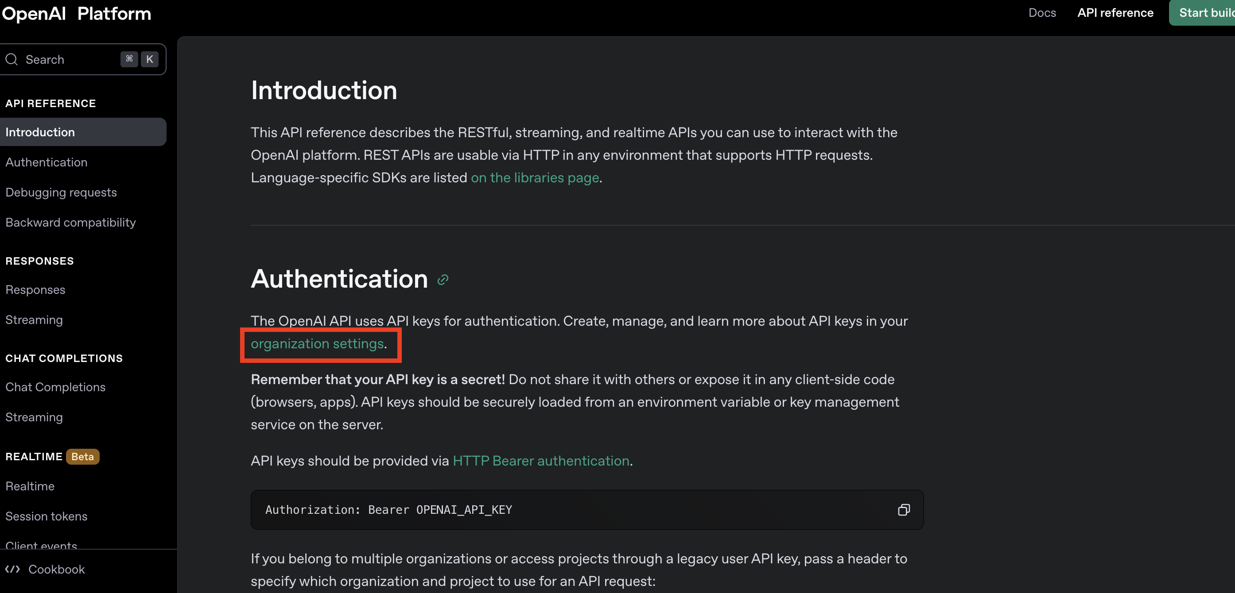Viewport: 1235px width, 593px height.
Task: Click the search magnifier icon
Action: click(12, 59)
